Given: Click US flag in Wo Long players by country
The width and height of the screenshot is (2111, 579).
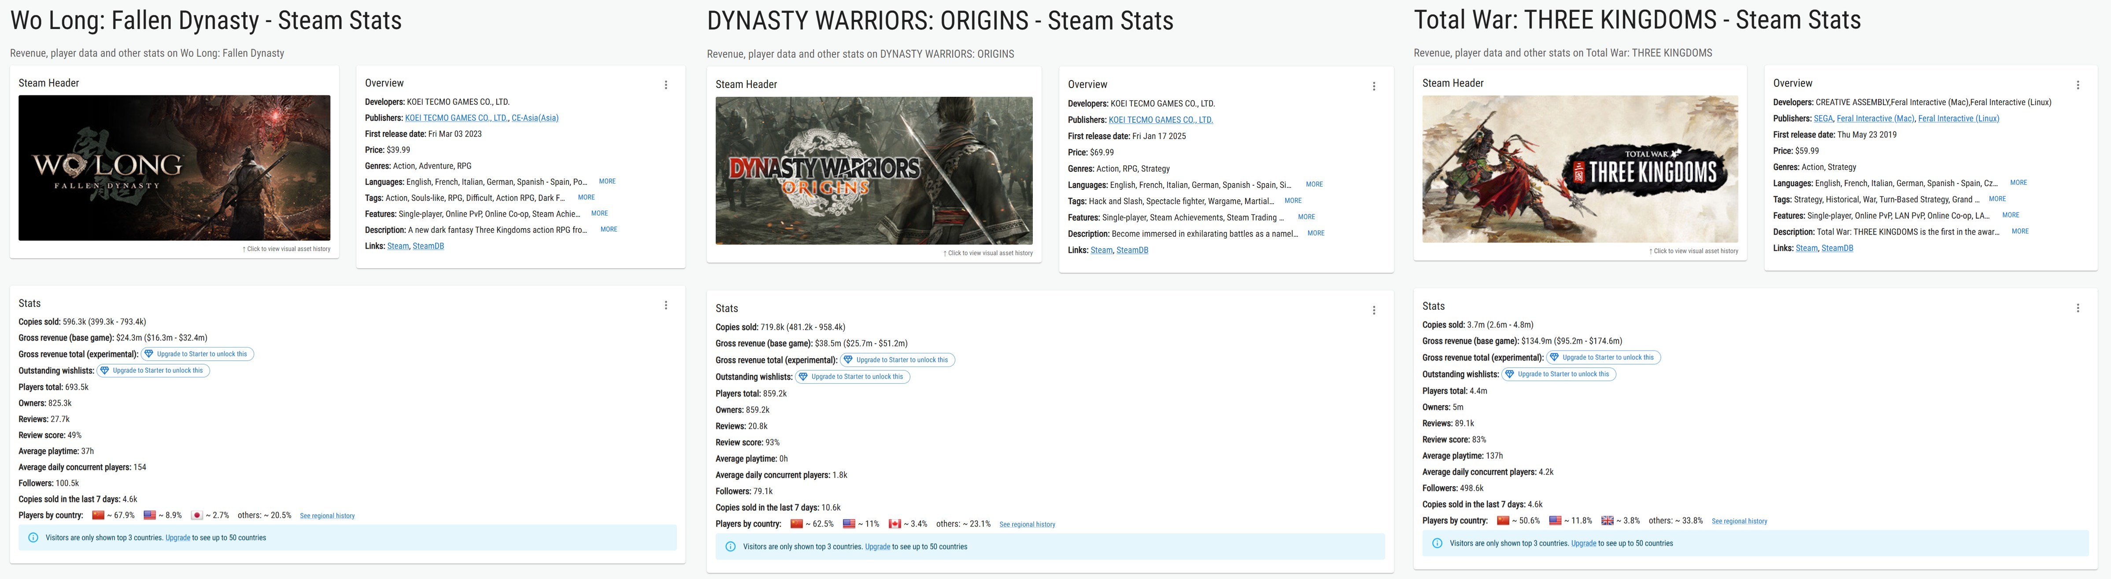Looking at the screenshot, I should click(x=149, y=515).
